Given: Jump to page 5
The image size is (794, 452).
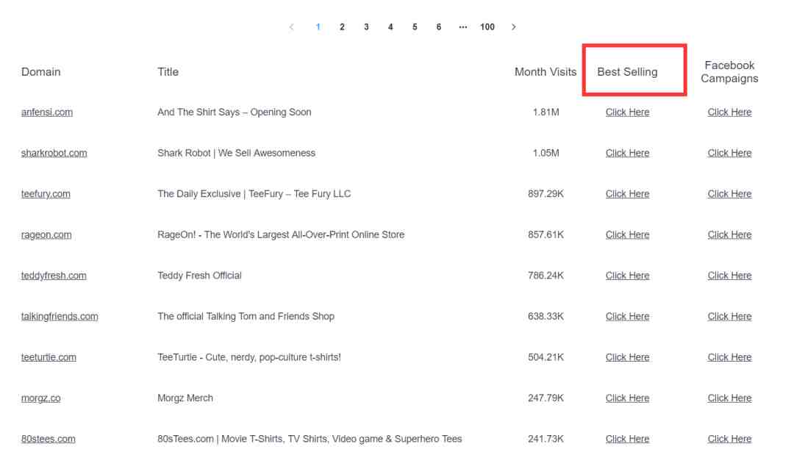Looking at the screenshot, I should pos(415,27).
